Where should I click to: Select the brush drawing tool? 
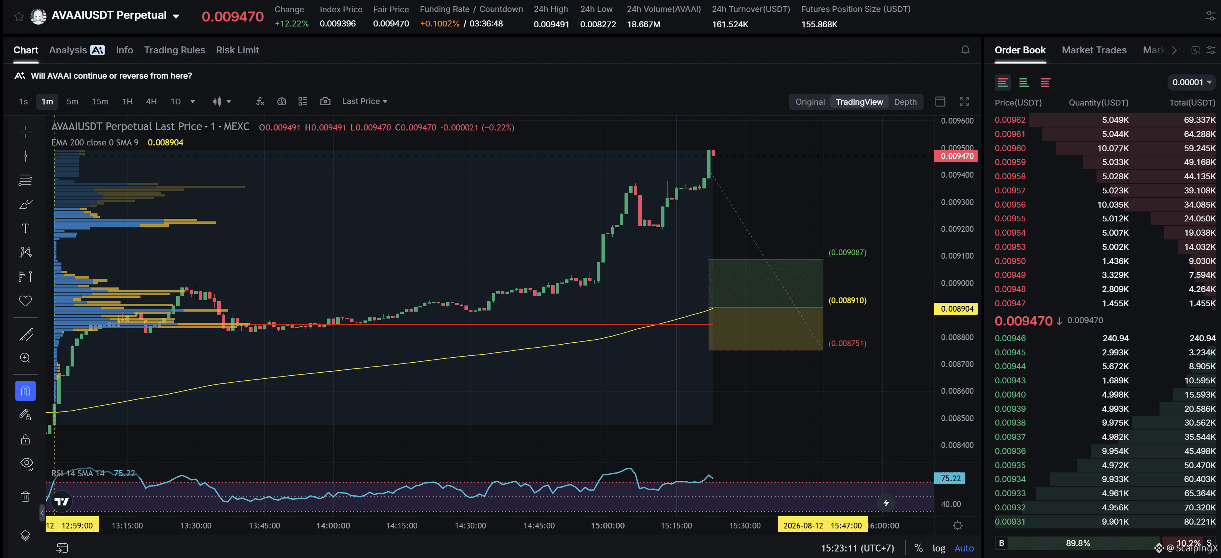[26, 204]
